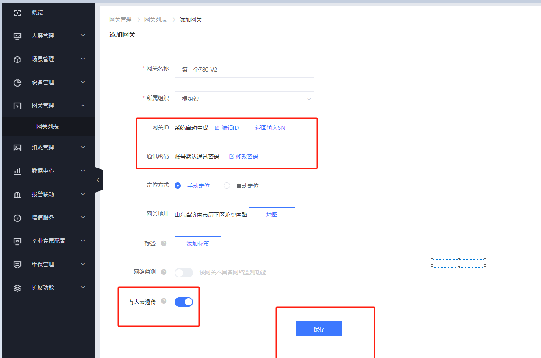
Task: Click the 网关名称 input field
Action: click(244, 69)
